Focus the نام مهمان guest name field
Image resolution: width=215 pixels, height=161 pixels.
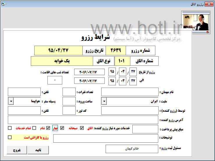tap(130, 92)
